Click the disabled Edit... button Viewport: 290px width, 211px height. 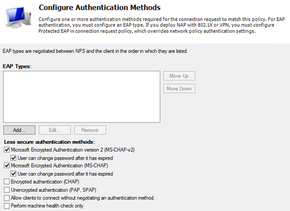coord(55,130)
